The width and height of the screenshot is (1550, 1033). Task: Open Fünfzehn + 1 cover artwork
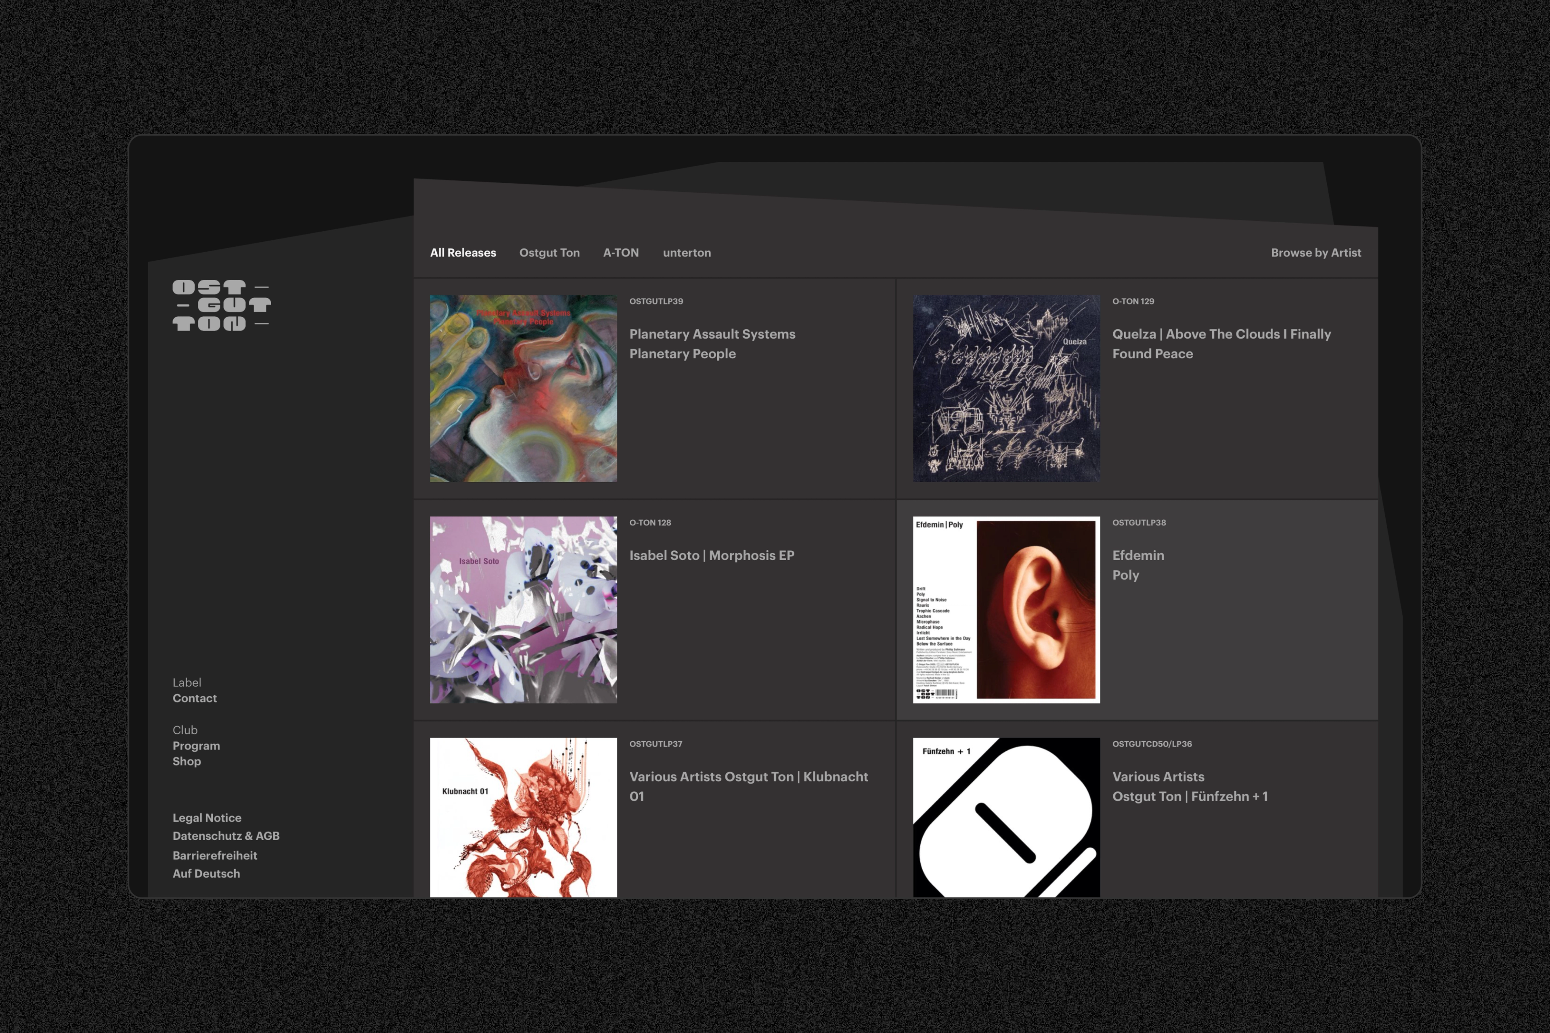pos(1005,817)
